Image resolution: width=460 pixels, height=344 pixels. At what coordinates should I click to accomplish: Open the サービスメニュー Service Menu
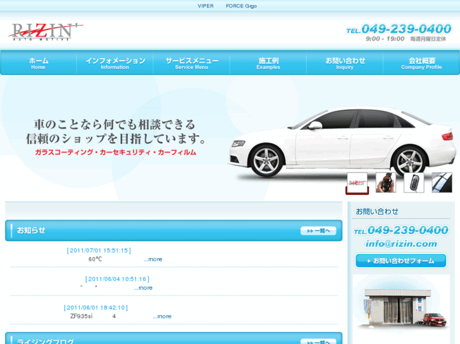click(x=192, y=63)
